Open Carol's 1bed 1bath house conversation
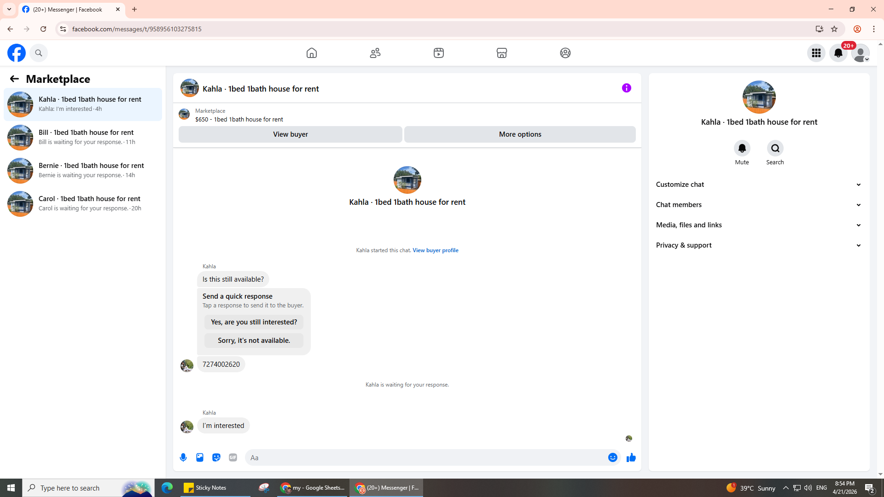The width and height of the screenshot is (884, 497). [83, 204]
